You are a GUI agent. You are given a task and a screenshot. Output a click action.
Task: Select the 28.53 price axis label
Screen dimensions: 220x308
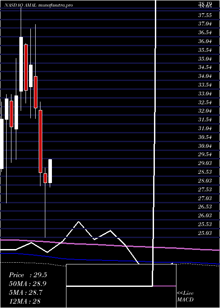(205, 172)
